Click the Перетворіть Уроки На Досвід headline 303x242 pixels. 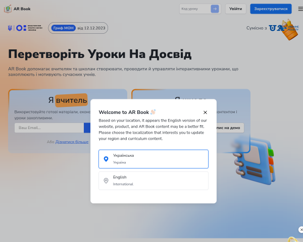coord(100,54)
